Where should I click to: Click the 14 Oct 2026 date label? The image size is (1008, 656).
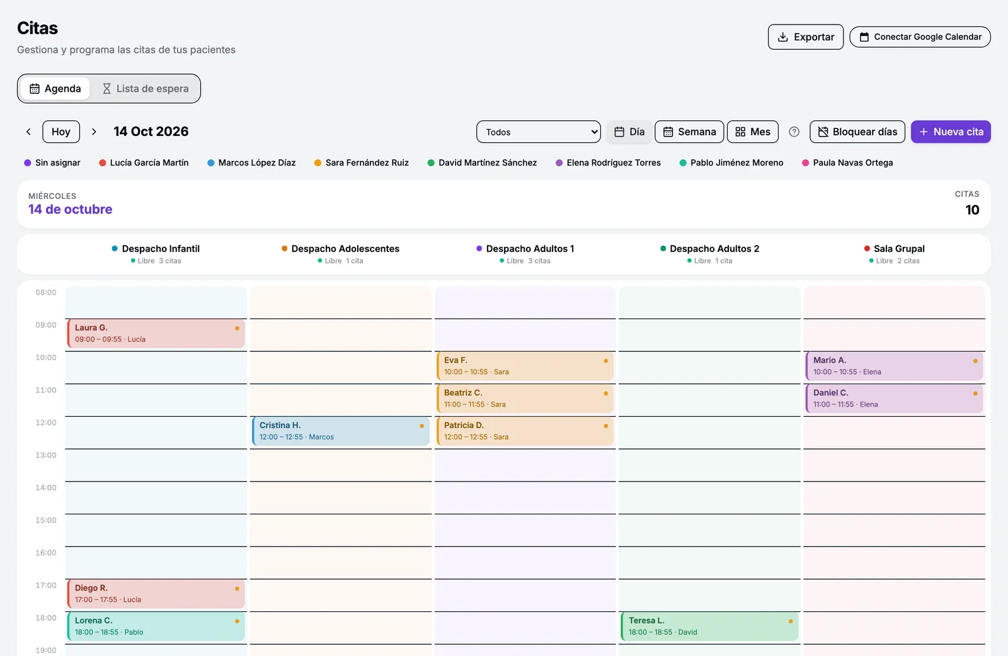tap(151, 132)
